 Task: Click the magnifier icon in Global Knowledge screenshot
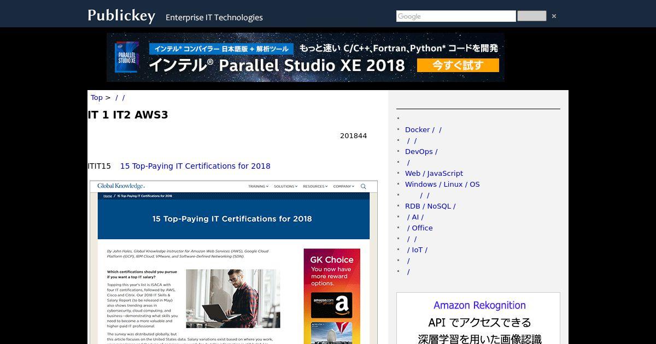[364, 186]
